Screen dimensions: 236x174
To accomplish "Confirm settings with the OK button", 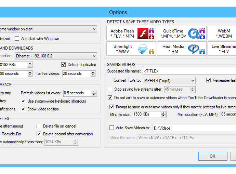I will click(x=213, y=156).
